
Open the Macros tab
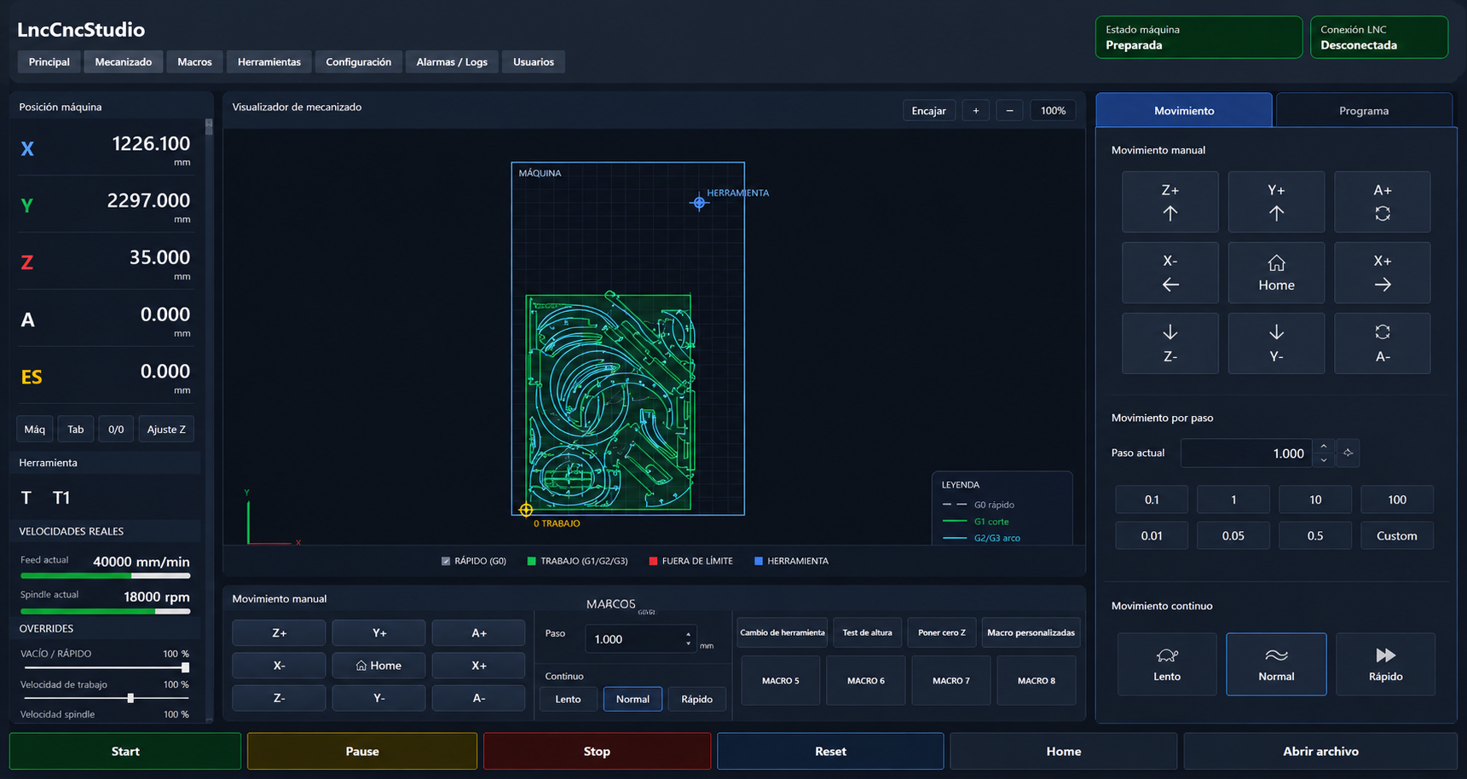(194, 61)
